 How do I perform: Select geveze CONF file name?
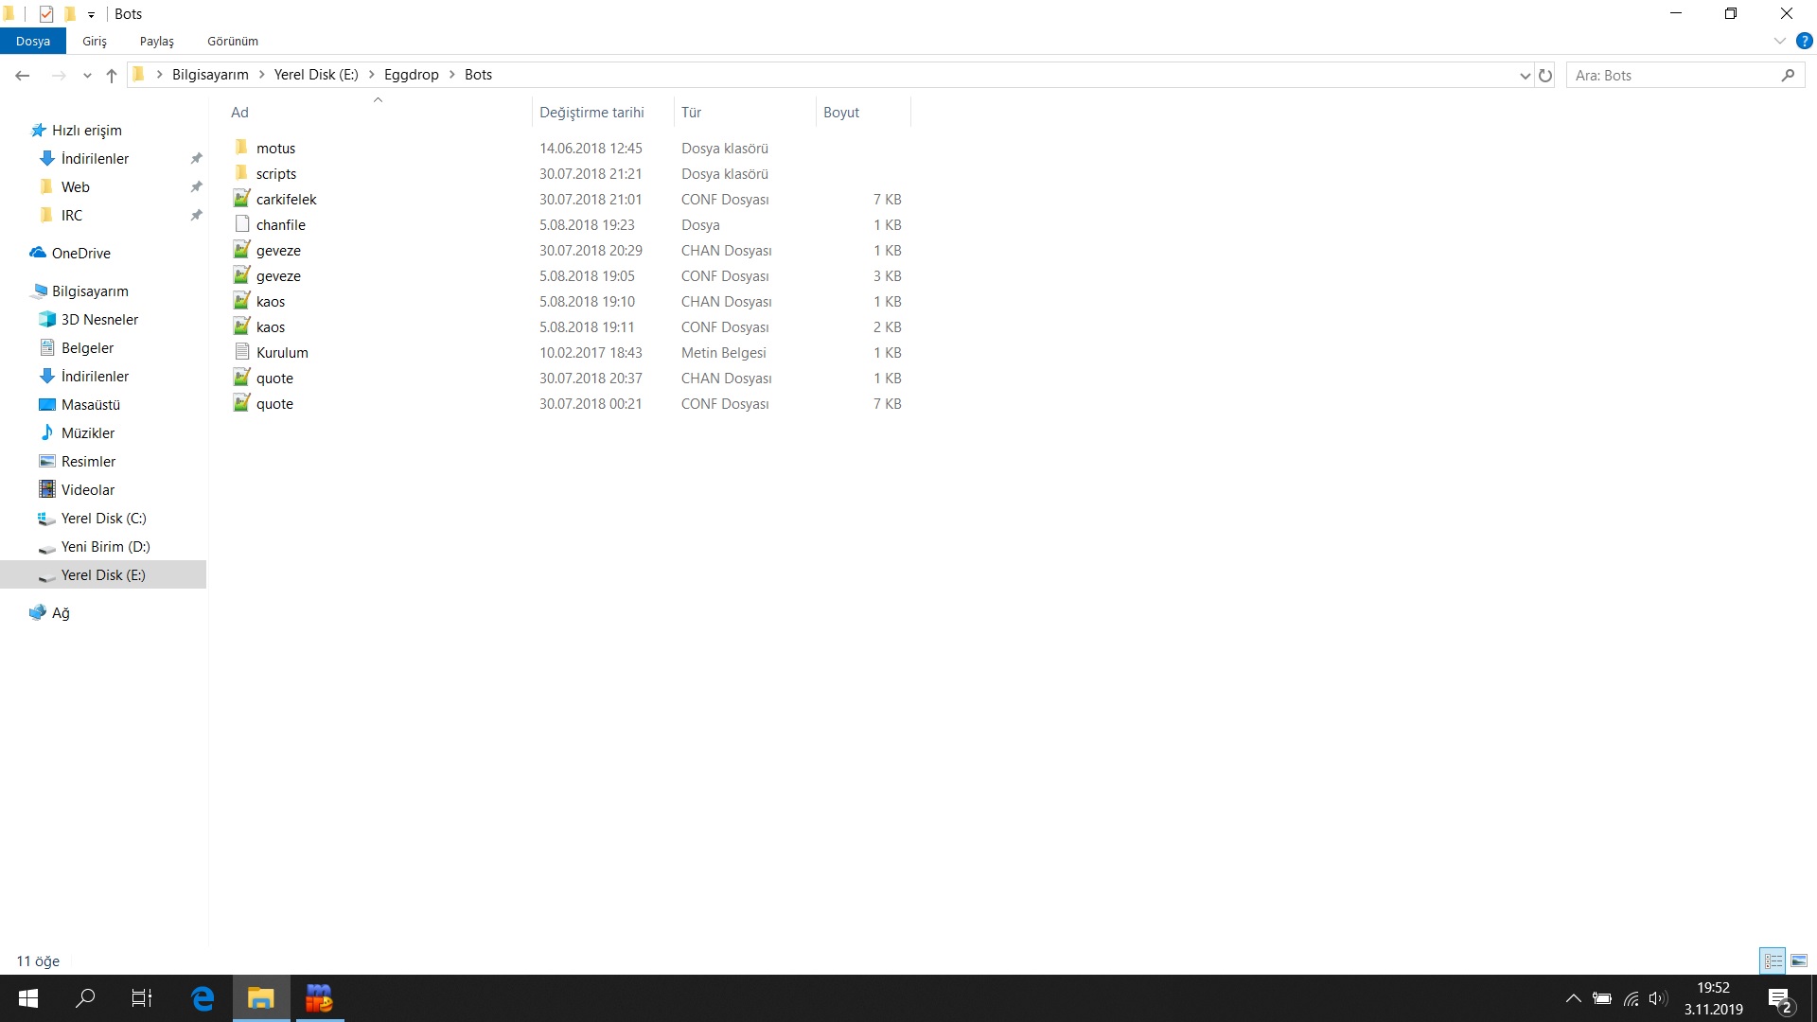278,276
